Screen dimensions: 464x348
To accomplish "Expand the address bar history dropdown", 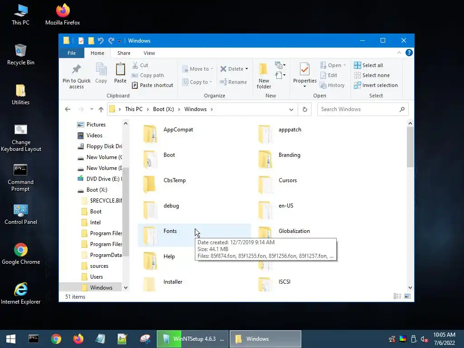I will [291, 109].
